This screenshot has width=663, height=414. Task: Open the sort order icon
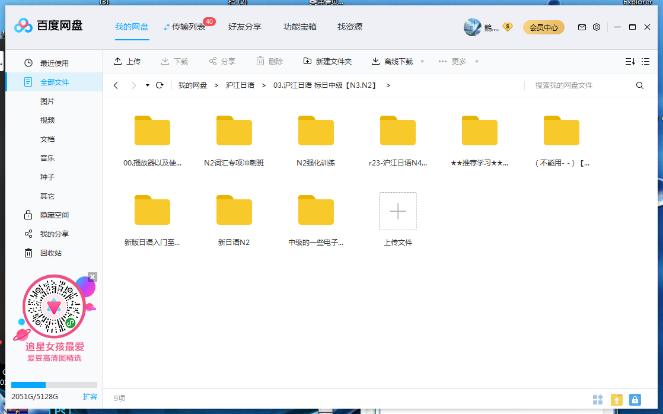pos(630,61)
